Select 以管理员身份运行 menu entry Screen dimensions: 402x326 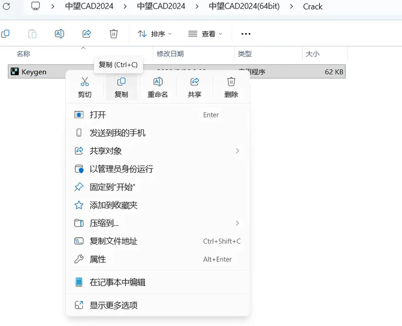click(x=158, y=169)
